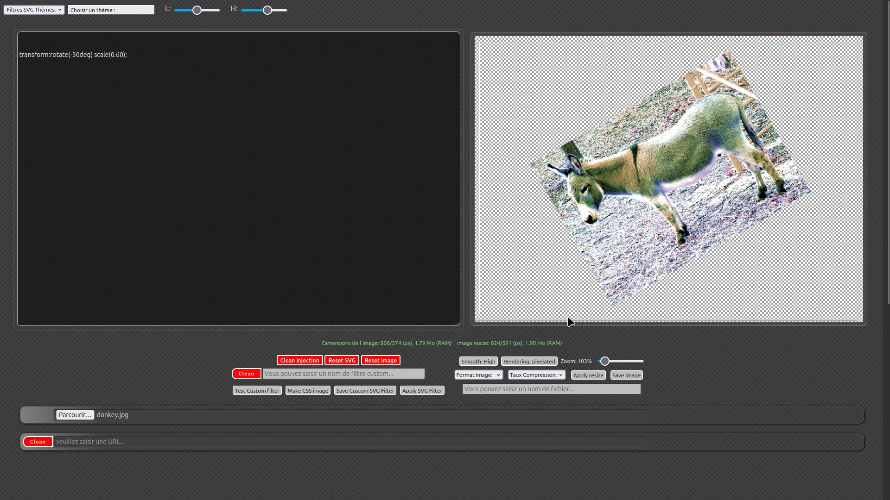Screen dimensions: 890x500
Task: Click Test Custom filter button
Action: pos(257,391)
